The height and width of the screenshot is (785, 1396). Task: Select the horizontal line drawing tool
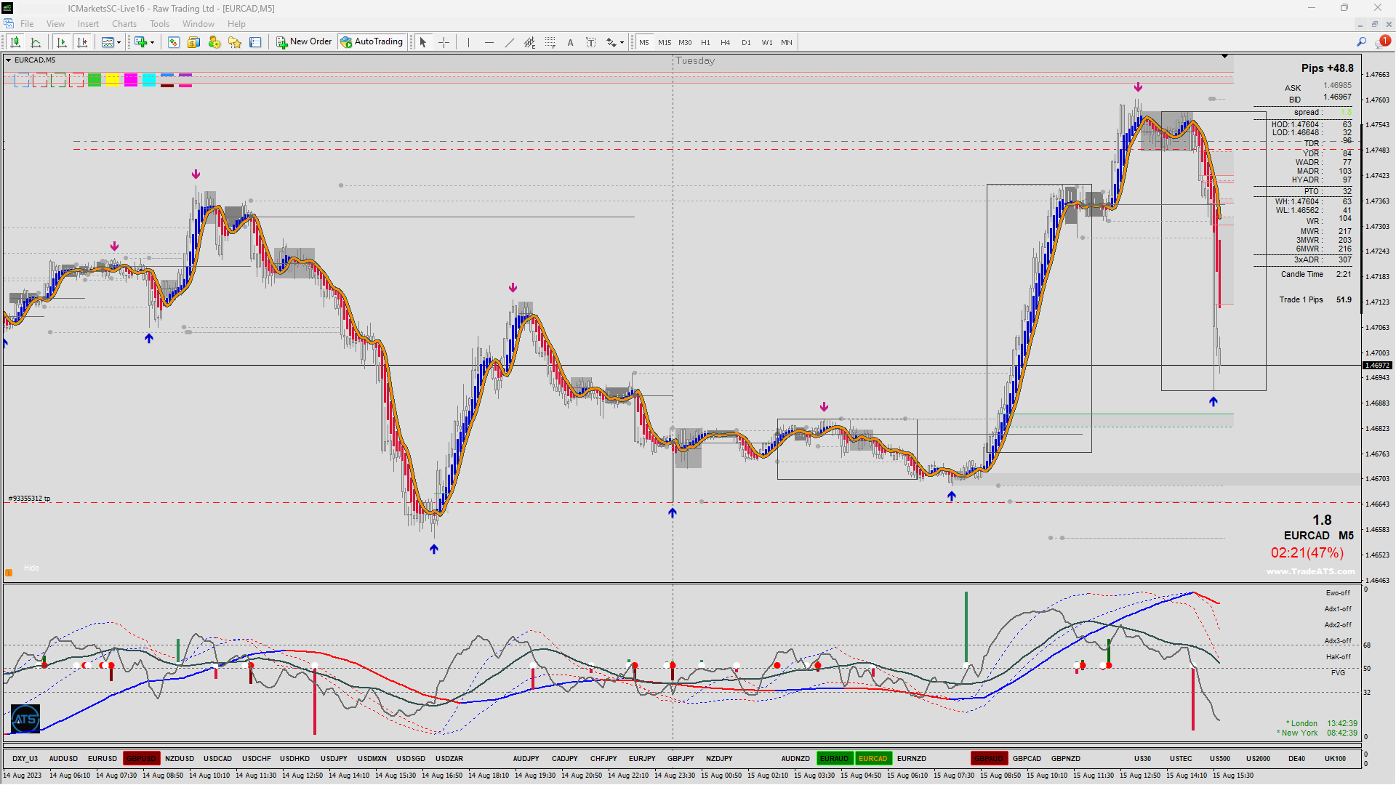click(489, 42)
